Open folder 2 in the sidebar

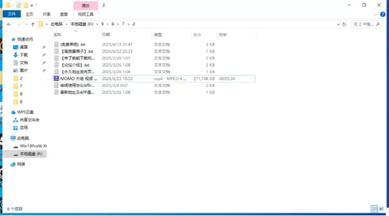click(x=21, y=78)
